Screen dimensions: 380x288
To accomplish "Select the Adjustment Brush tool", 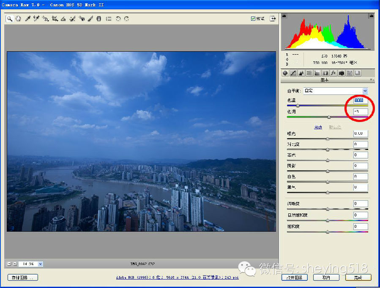I will pyautogui.click(x=90, y=19).
